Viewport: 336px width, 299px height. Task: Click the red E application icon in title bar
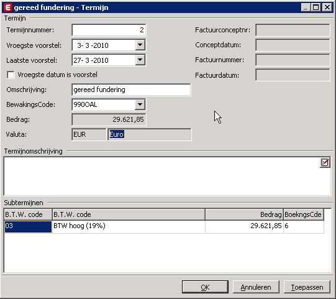click(x=7, y=7)
